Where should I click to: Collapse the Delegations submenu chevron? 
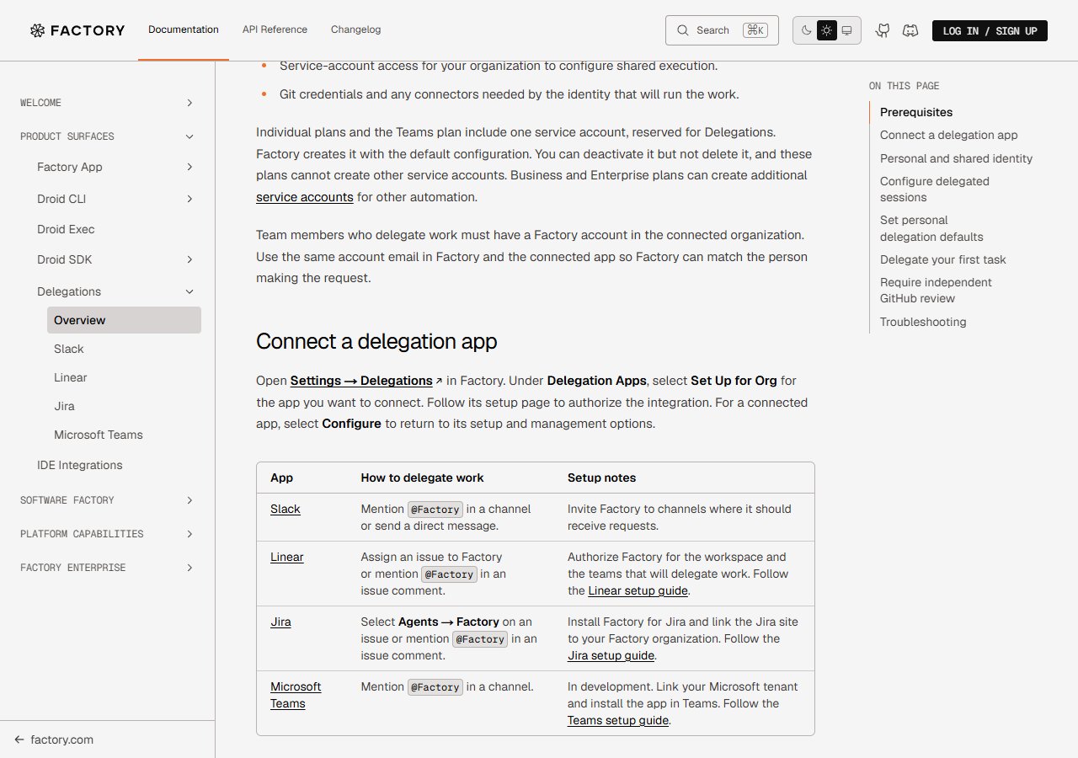(x=189, y=291)
